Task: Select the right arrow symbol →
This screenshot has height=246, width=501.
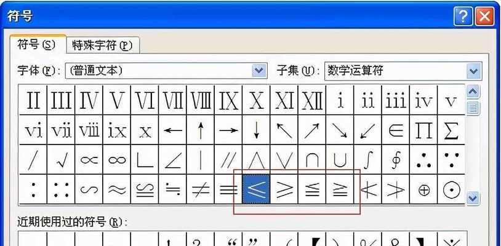Action: click(x=228, y=130)
